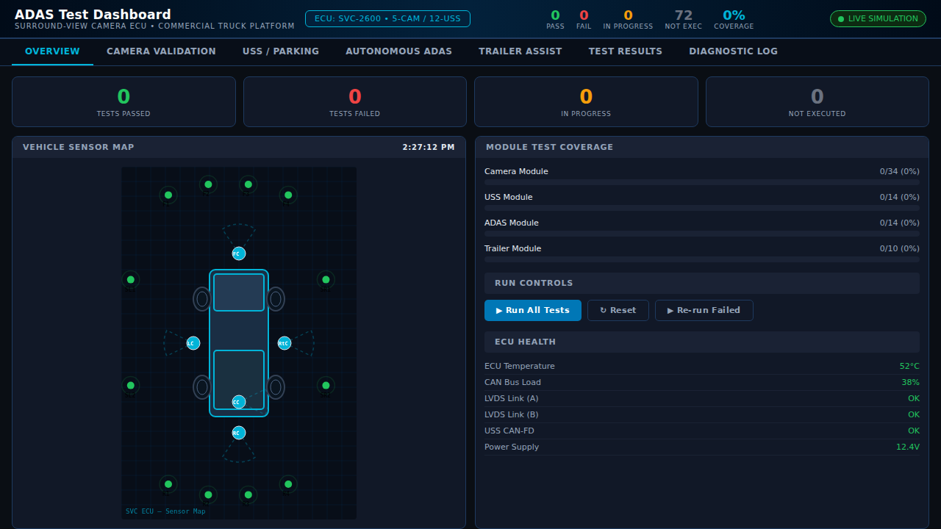Click the RC rear camera icon below the truck

[x=238, y=433]
